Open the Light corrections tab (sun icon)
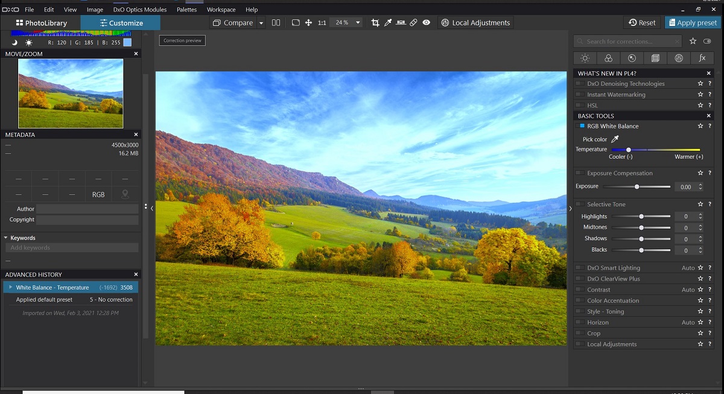Screen dimensions: 724x394 tap(585, 57)
